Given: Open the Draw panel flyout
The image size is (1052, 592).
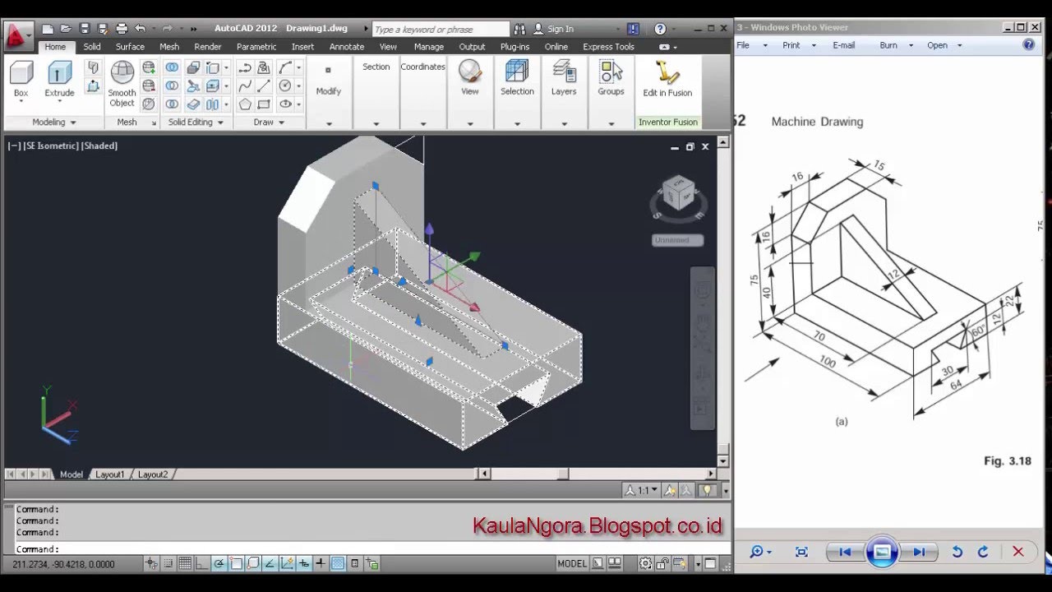Looking at the screenshot, I should pyautogui.click(x=282, y=122).
